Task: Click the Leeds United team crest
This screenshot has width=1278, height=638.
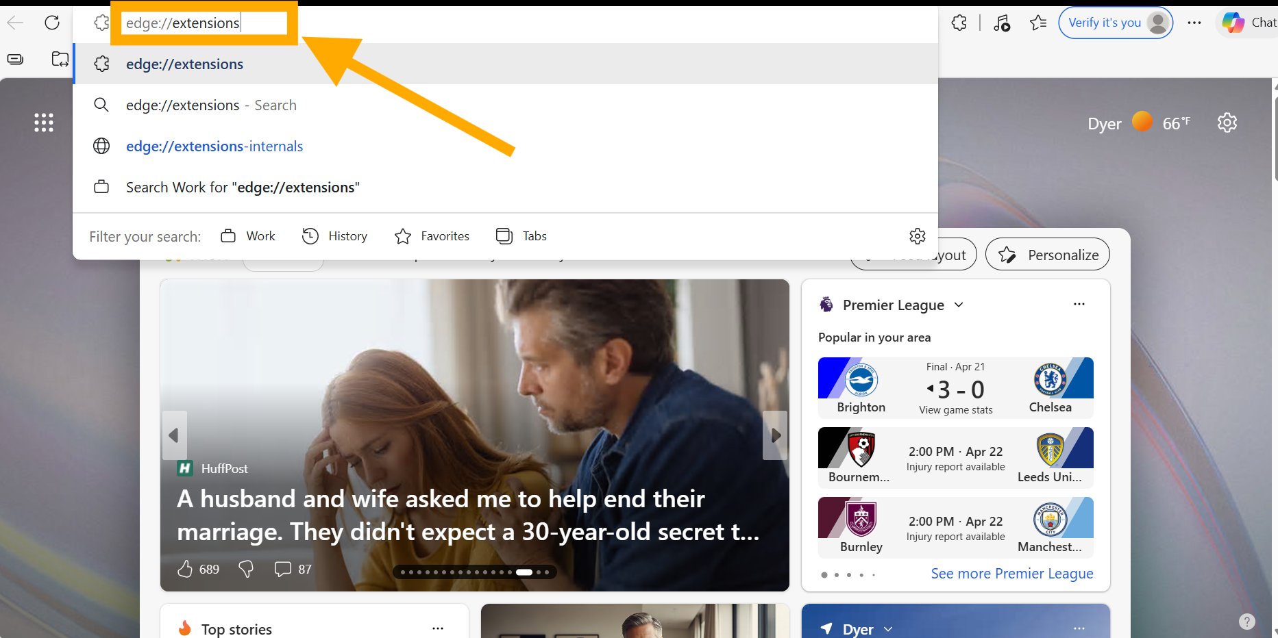Action: (x=1050, y=449)
